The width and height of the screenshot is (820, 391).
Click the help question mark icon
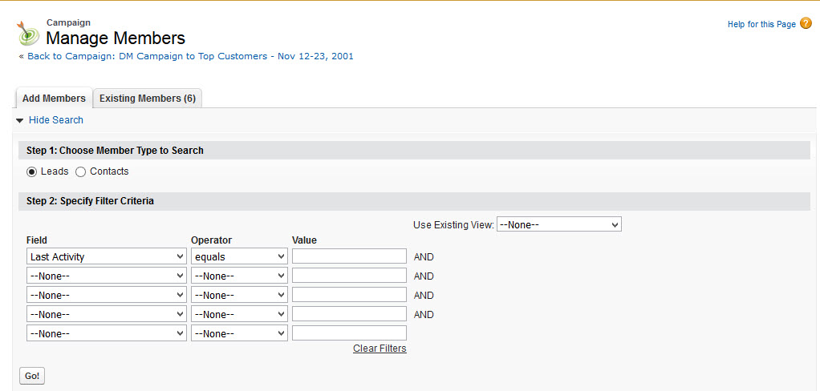point(806,24)
